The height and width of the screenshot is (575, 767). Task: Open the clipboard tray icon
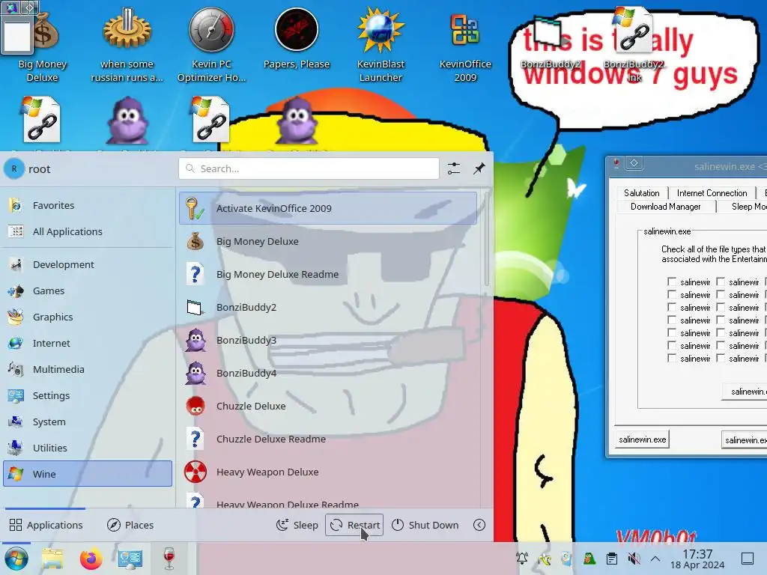tap(611, 559)
